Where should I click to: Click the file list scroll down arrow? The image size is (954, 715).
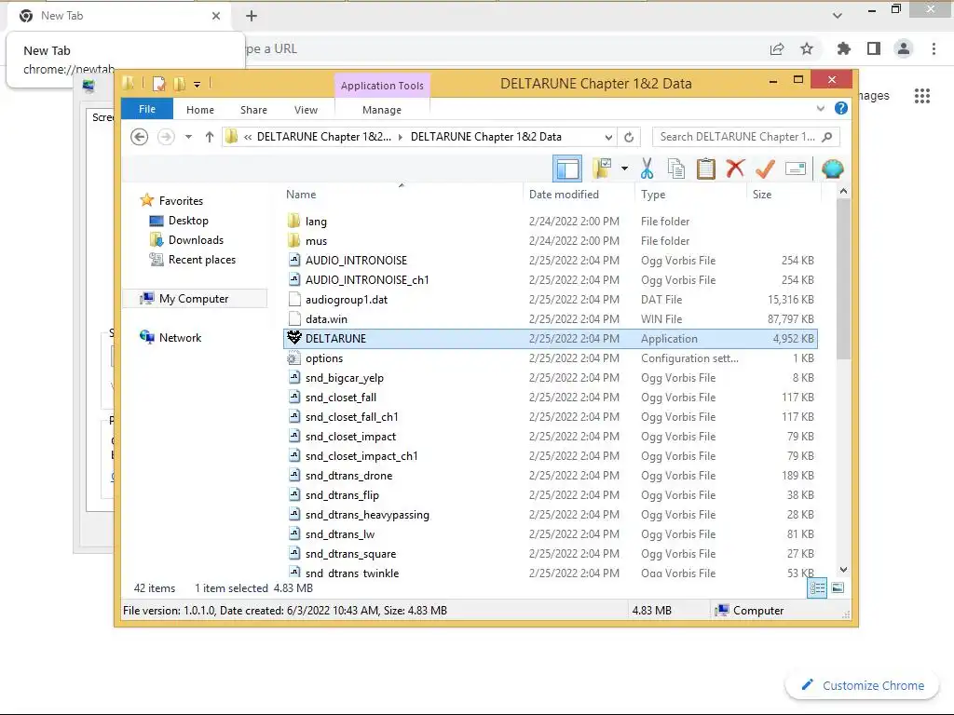[843, 570]
